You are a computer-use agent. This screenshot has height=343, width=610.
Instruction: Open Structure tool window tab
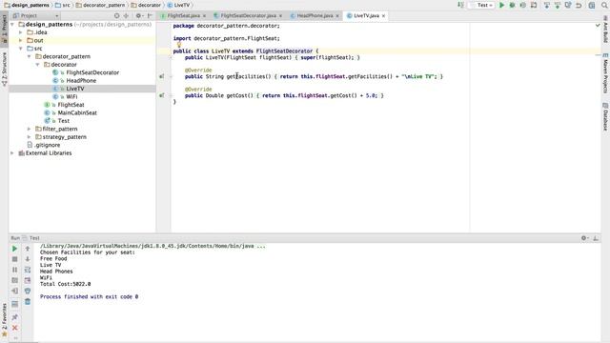[x=4, y=69]
